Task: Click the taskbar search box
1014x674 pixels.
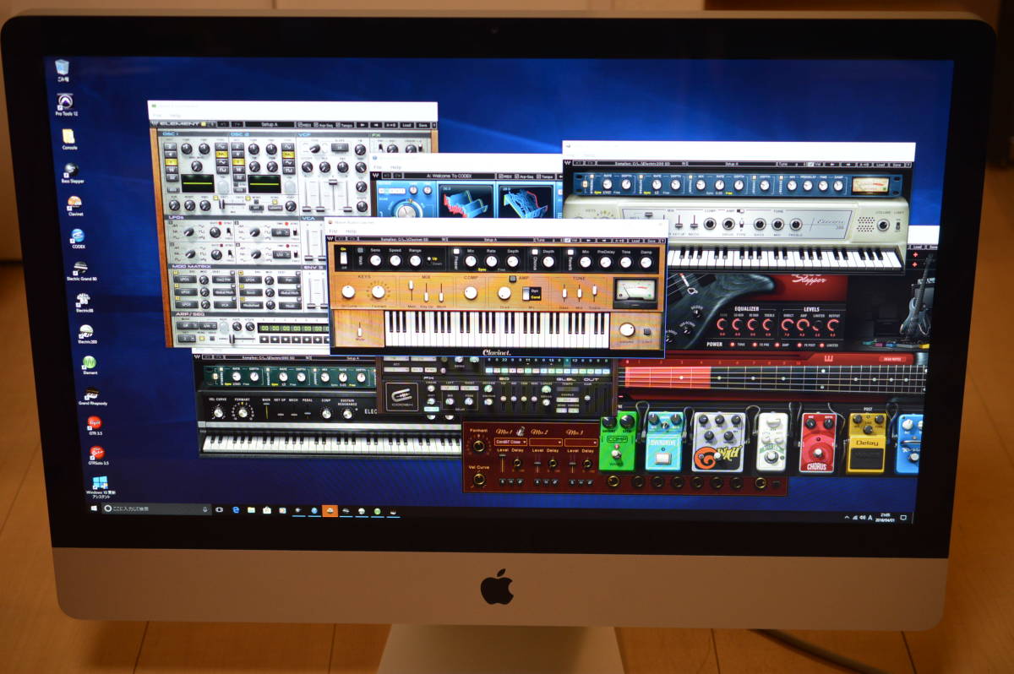Action: point(157,509)
